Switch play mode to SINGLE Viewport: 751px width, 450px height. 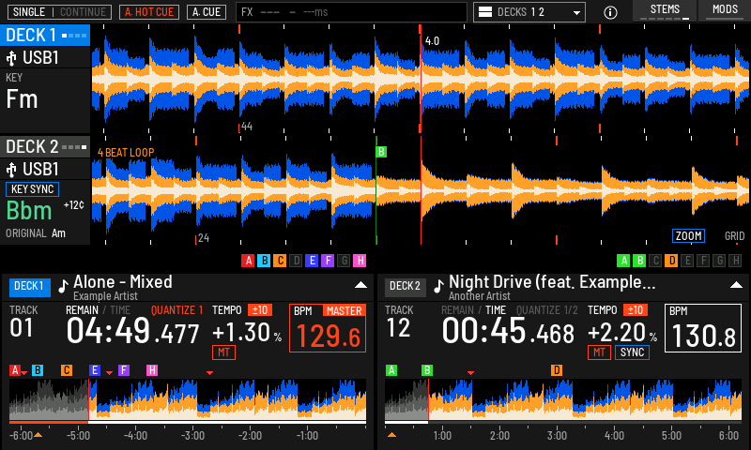point(29,12)
